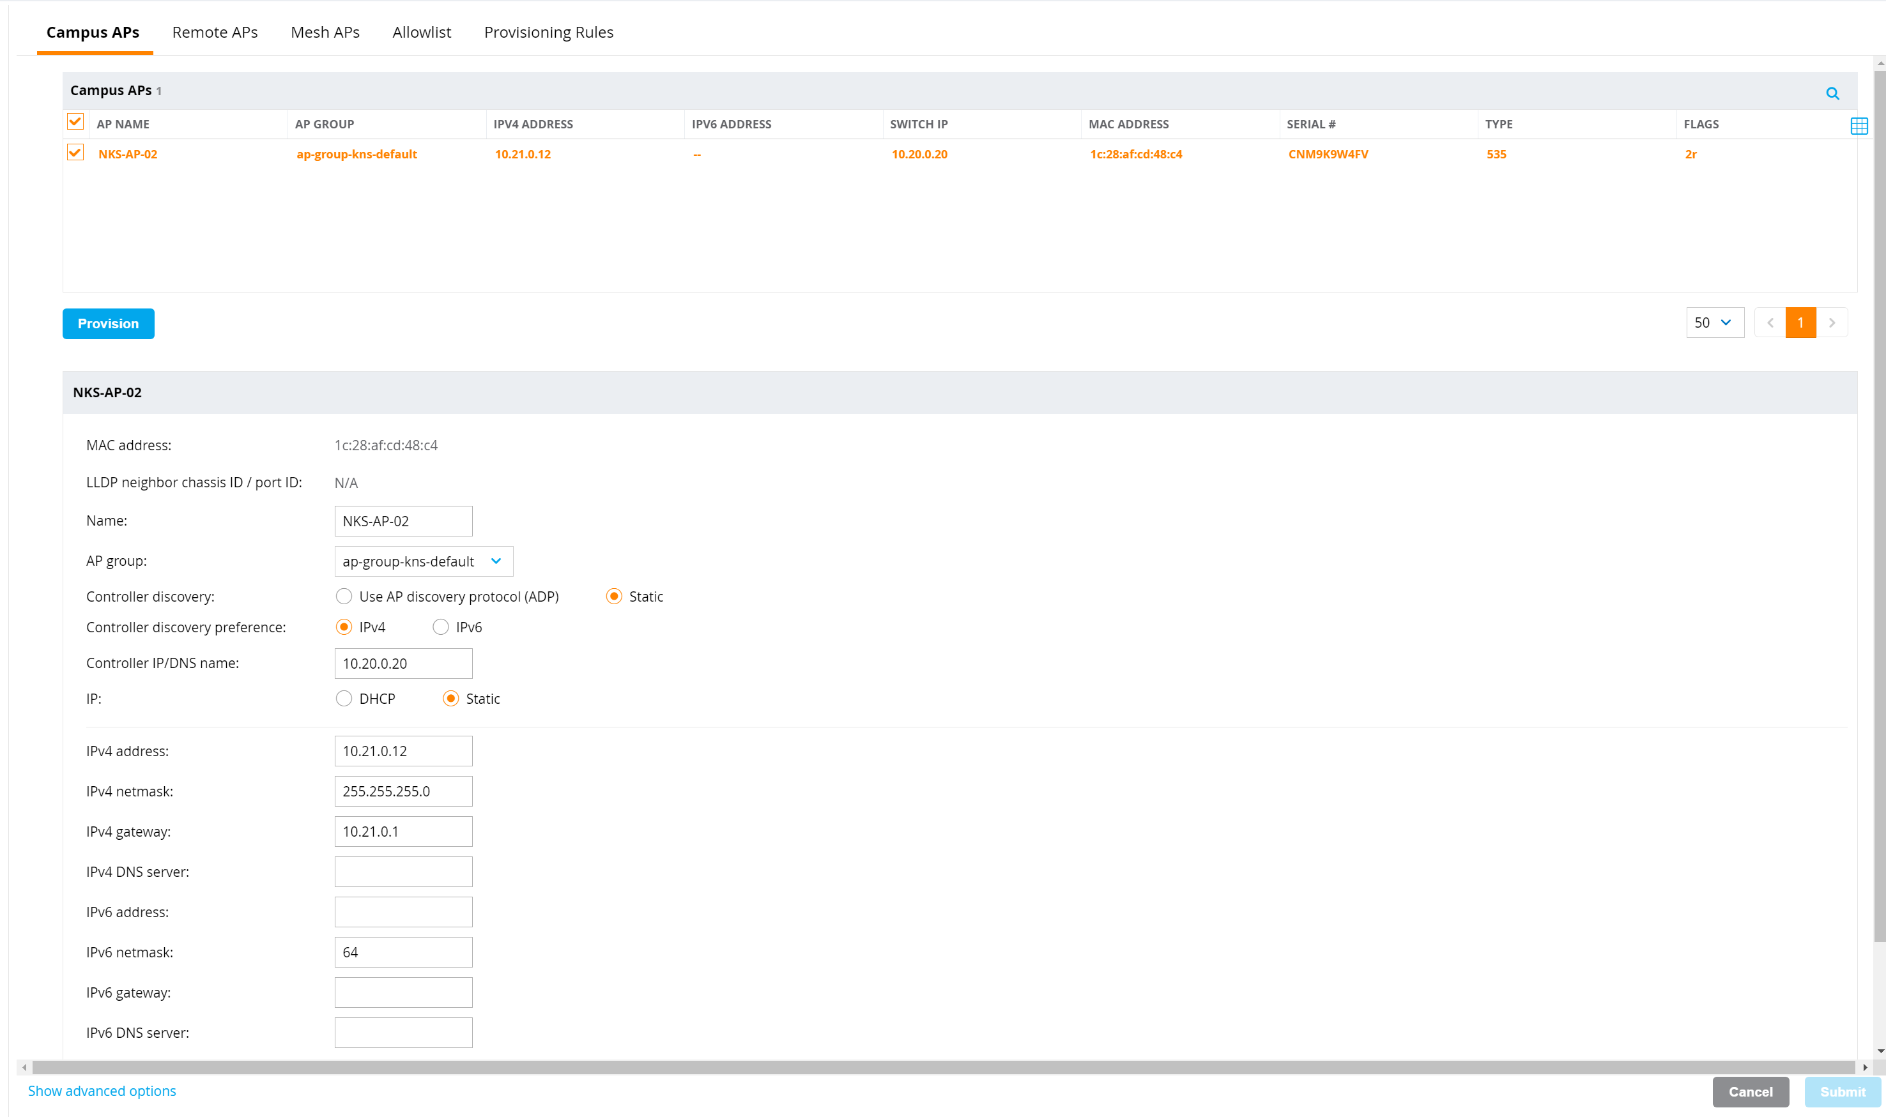Select DHCP for IP assignment
This screenshot has height=1117, width=1886.
pos(344,699)
